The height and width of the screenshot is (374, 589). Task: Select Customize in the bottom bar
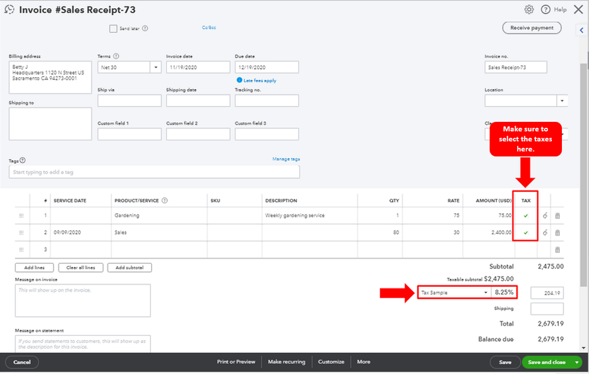point(331,362)
